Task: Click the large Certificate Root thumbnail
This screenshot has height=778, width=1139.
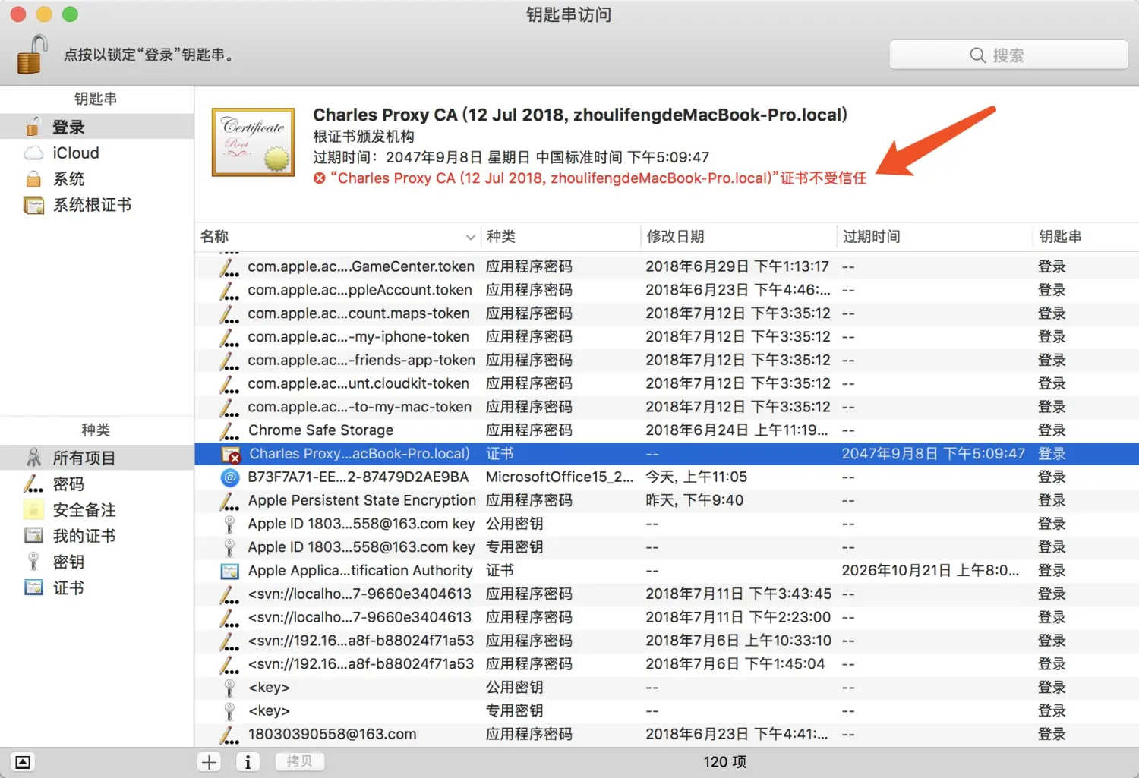Action: (x=253, y=142)
